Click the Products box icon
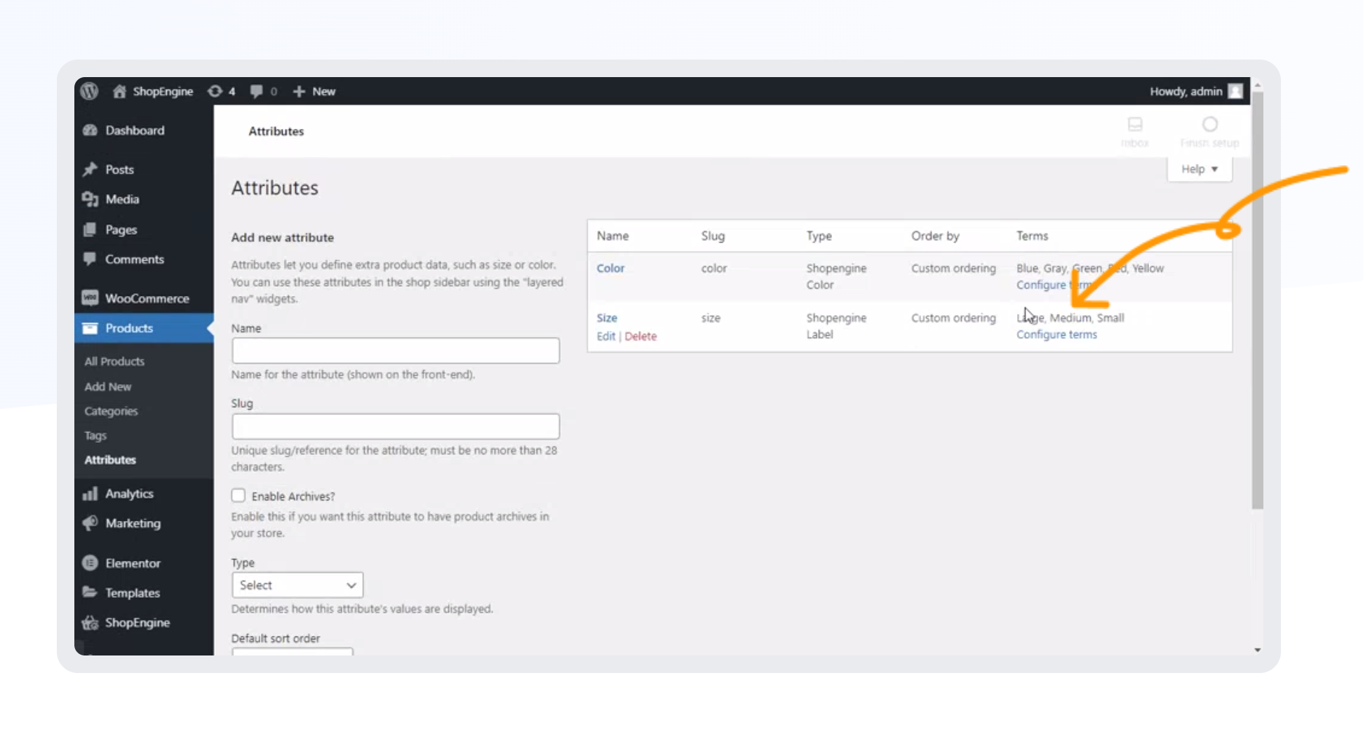 (90, 328)
